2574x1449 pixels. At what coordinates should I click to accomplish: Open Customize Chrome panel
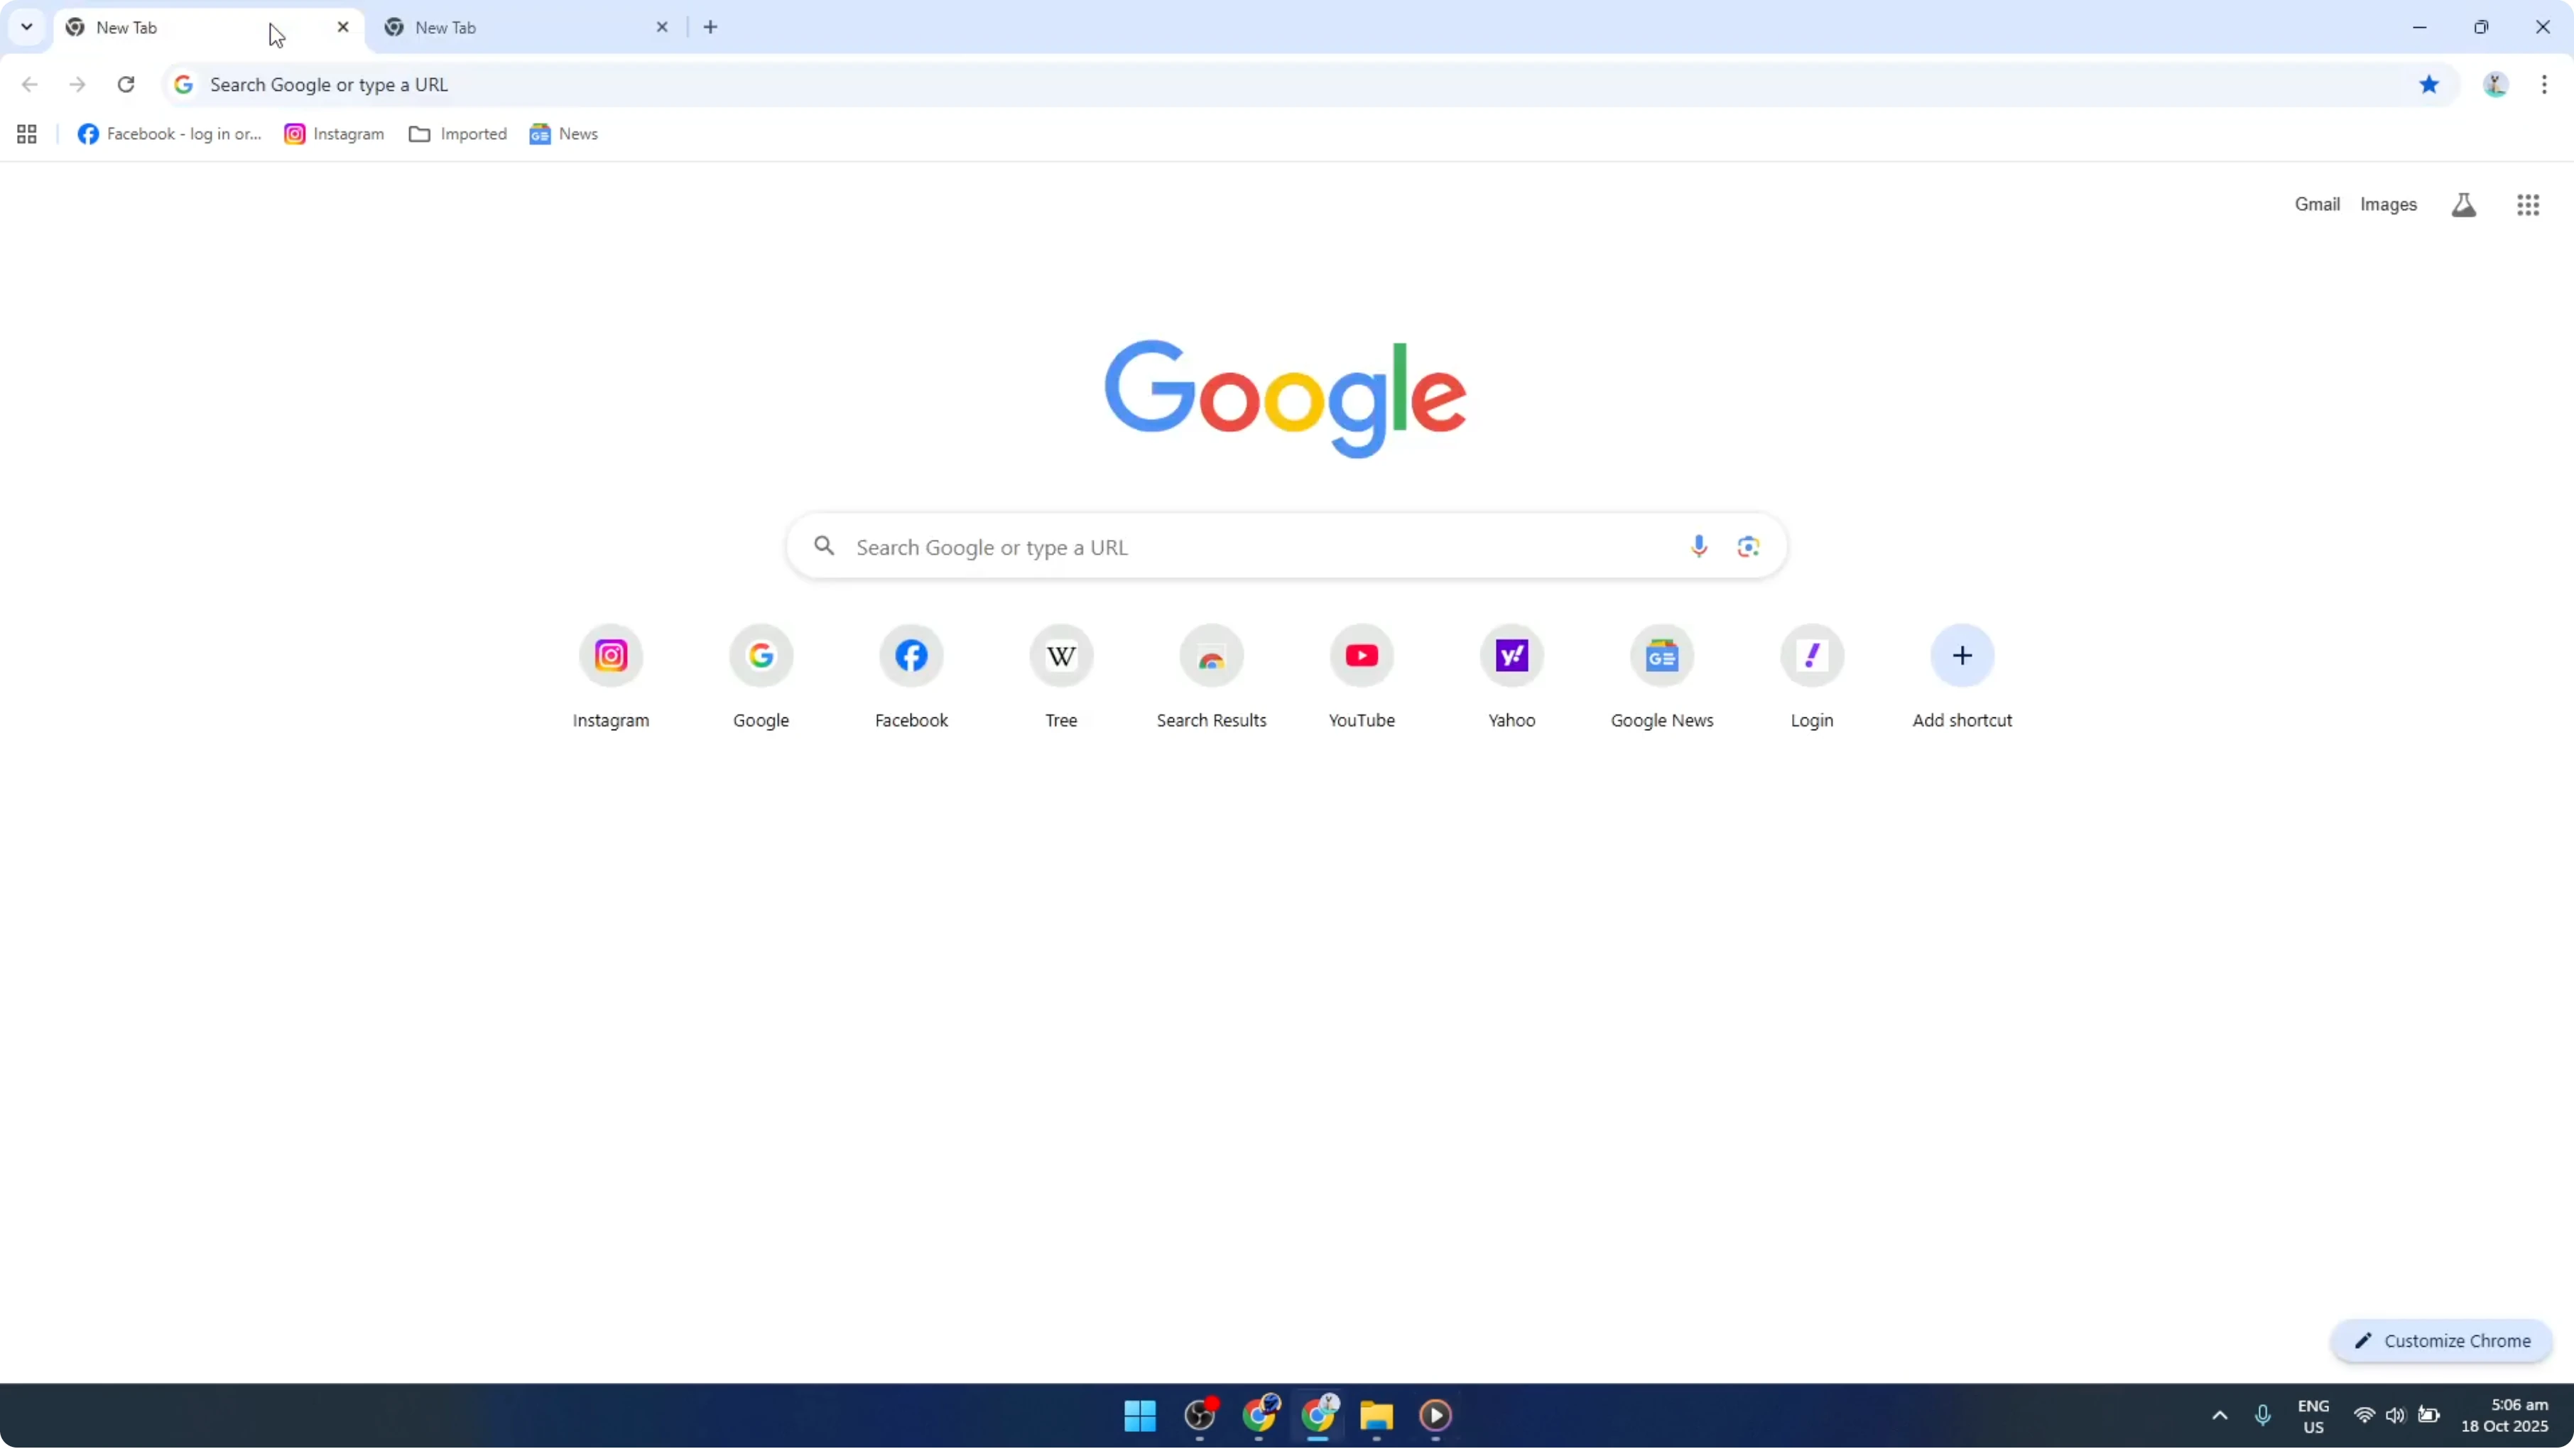[x=2441, y=1341]
